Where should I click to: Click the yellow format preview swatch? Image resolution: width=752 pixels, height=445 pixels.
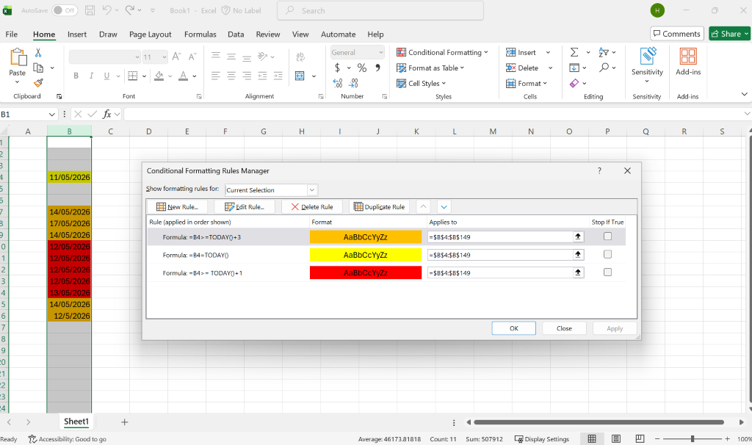[x=366, y=255]
